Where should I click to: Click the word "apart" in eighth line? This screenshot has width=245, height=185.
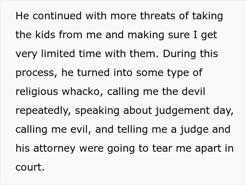point(208,149)
